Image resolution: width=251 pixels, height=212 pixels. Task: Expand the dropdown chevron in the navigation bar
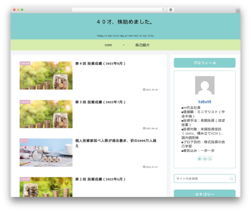point(123,45)
